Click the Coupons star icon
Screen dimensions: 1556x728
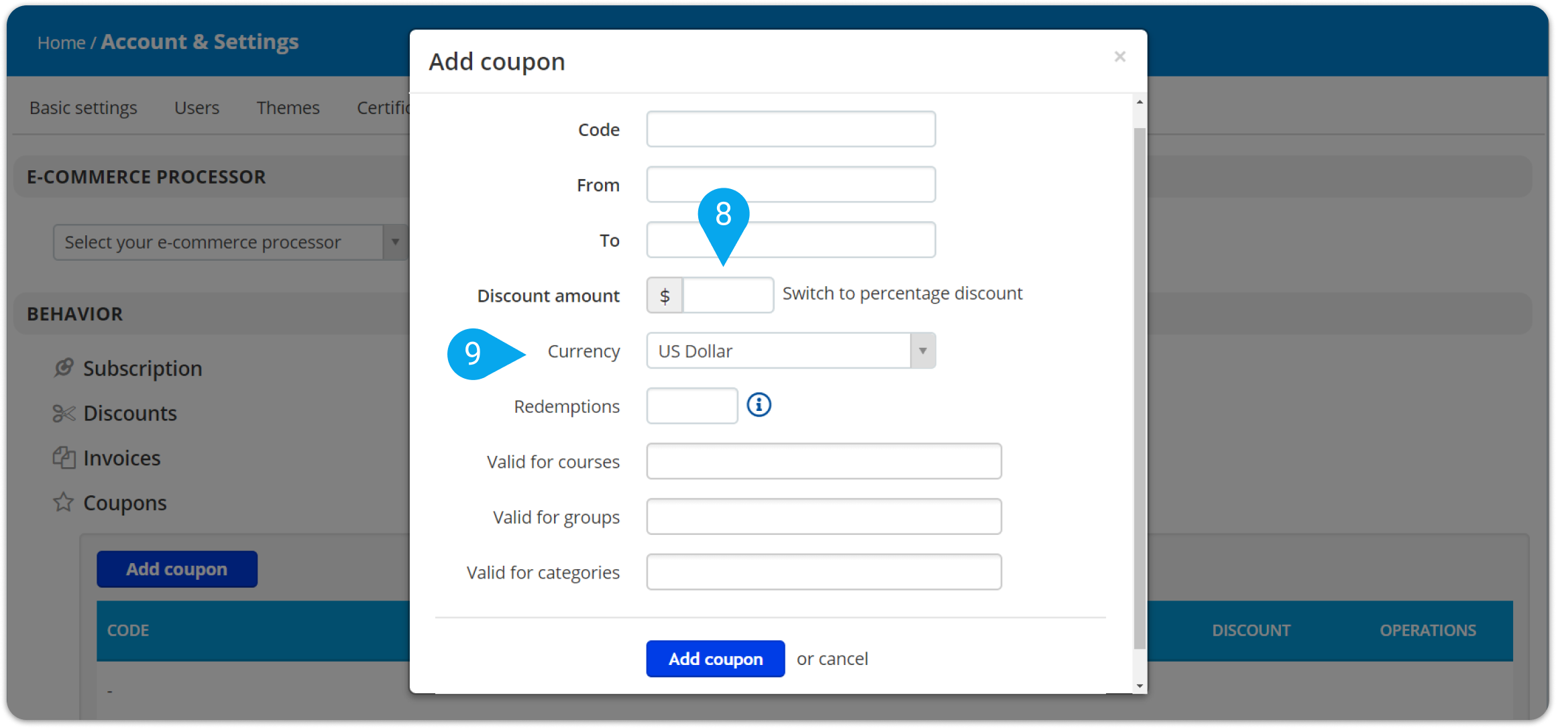[64, 501]
